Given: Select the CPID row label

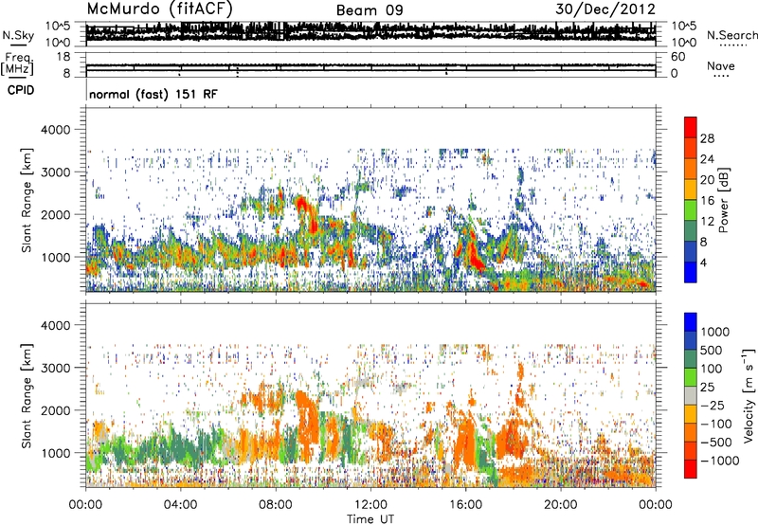Looking at the screenshot, I should click(21, 90).
